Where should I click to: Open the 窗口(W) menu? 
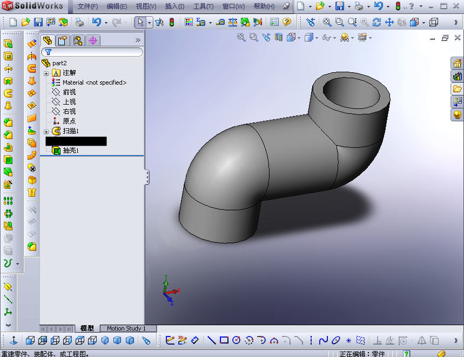click(x=233, y=6)
